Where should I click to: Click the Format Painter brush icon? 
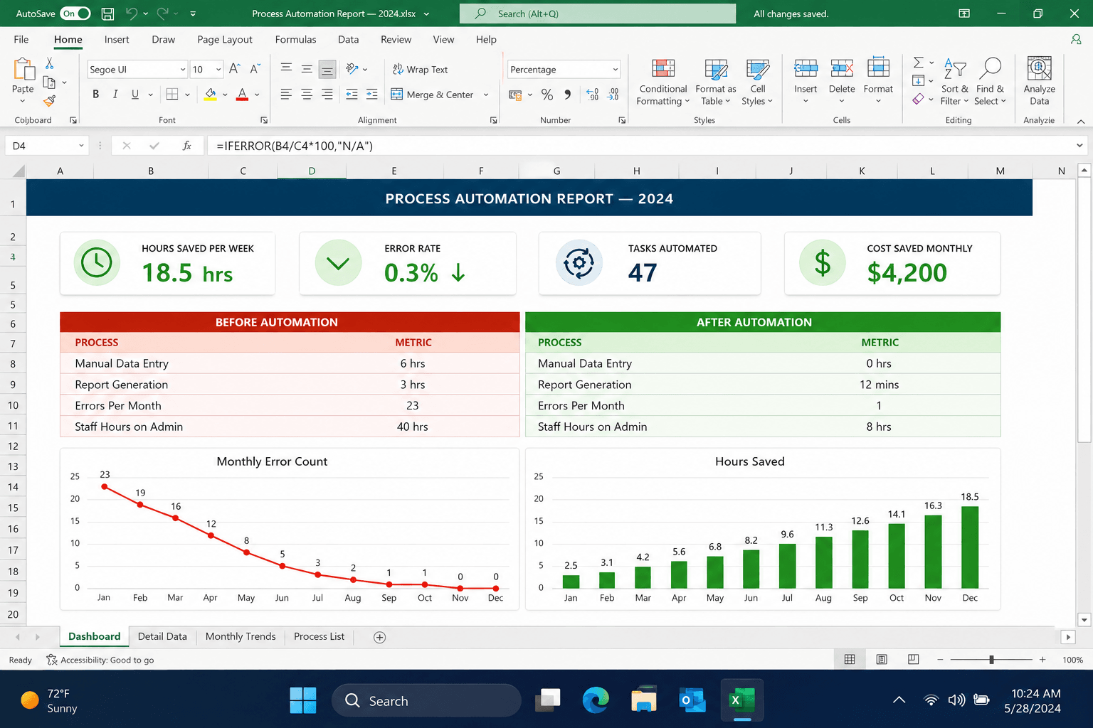49,101
